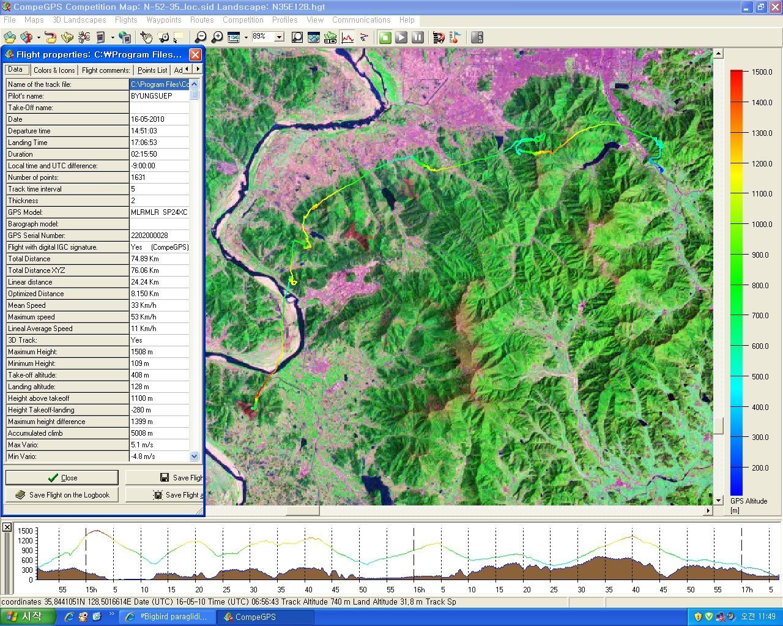
Task: Switch to Bigbird paragliding taskbar window
Action: (168, 617)
